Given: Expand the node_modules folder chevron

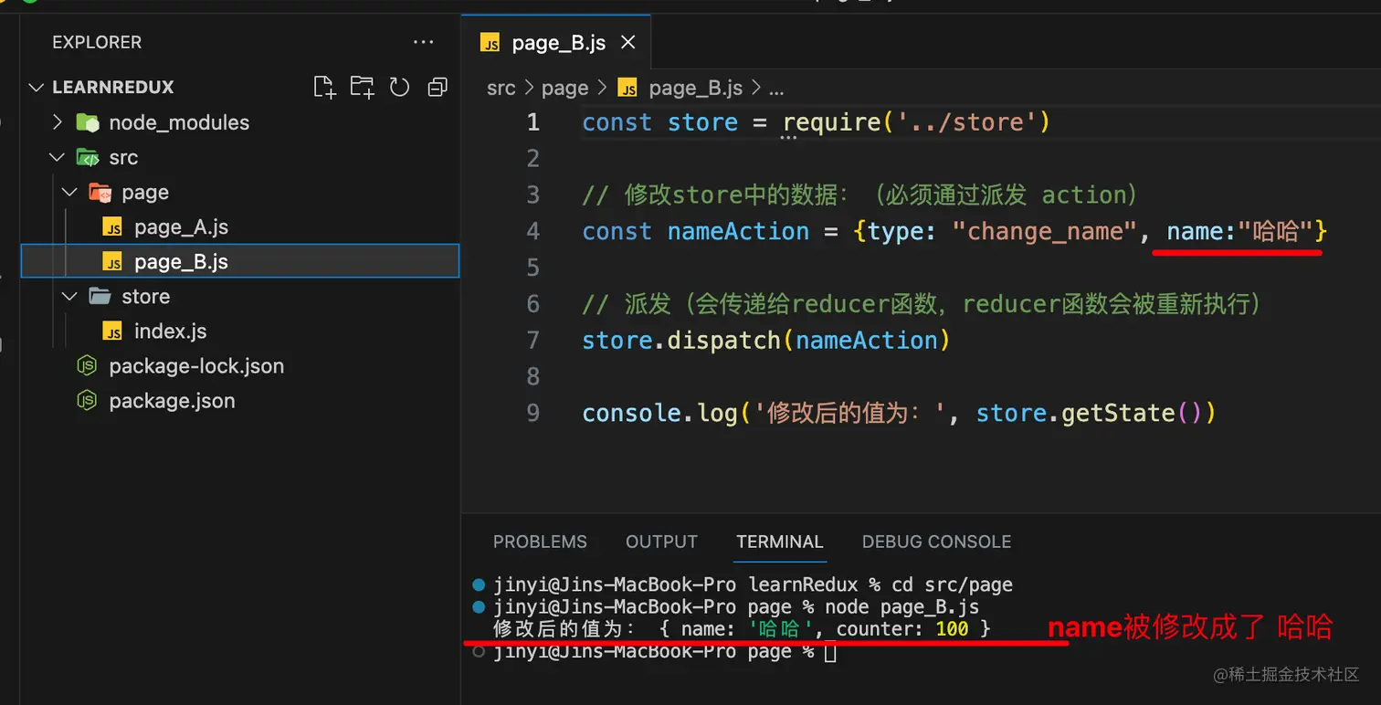Looking at the screenshot, I should point(58,122).
